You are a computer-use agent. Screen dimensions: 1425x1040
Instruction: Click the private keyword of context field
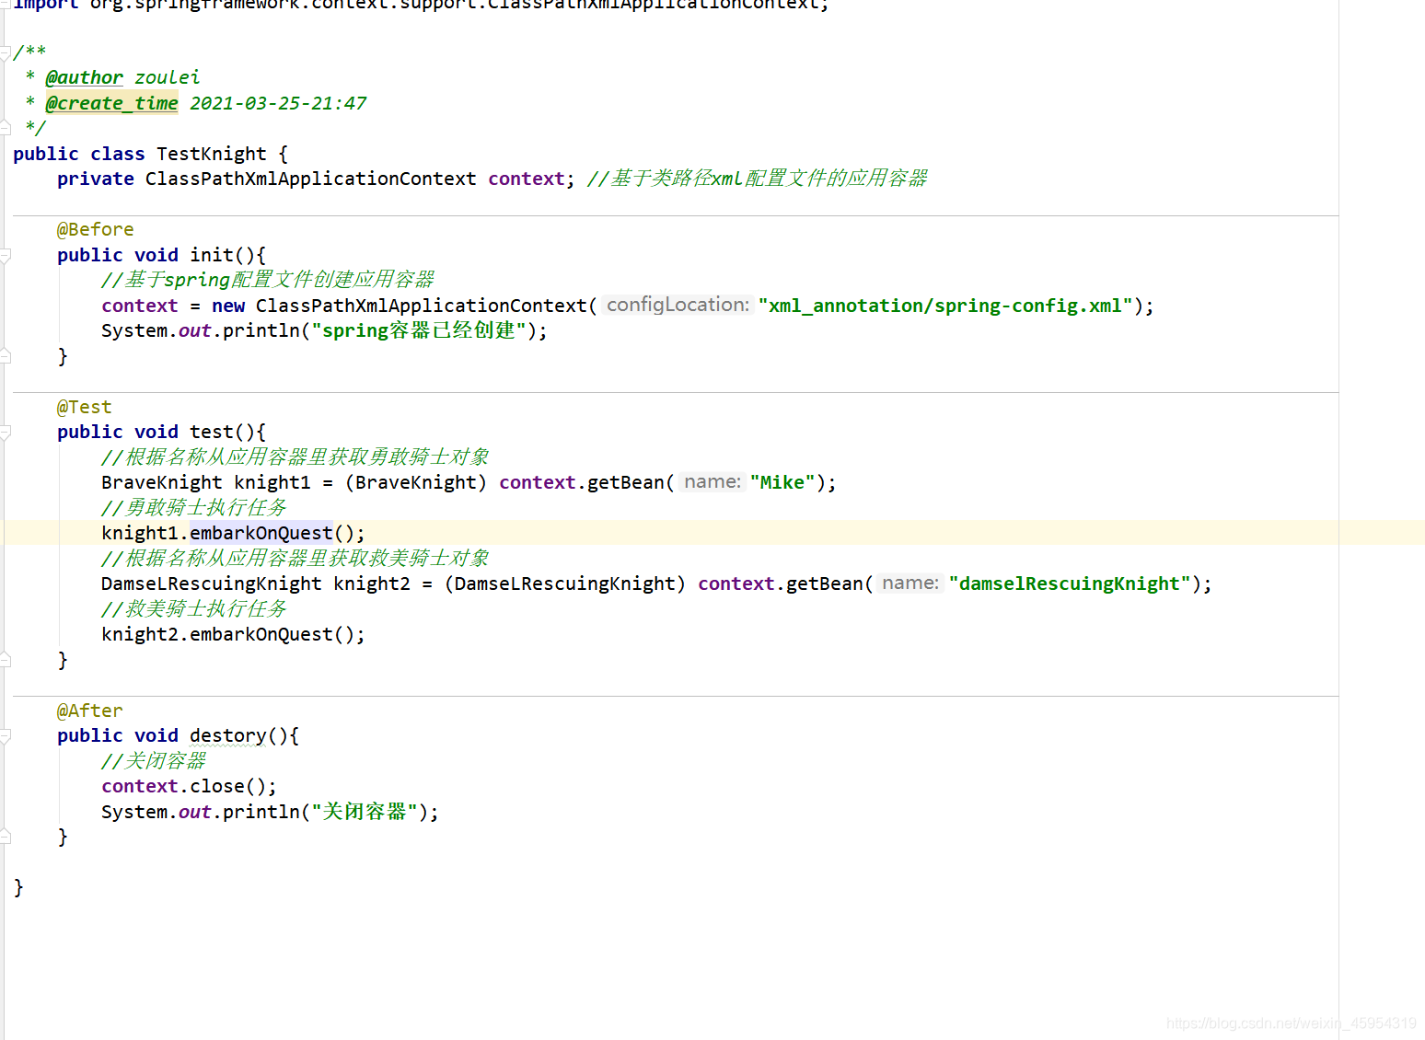tap(96, 179)
